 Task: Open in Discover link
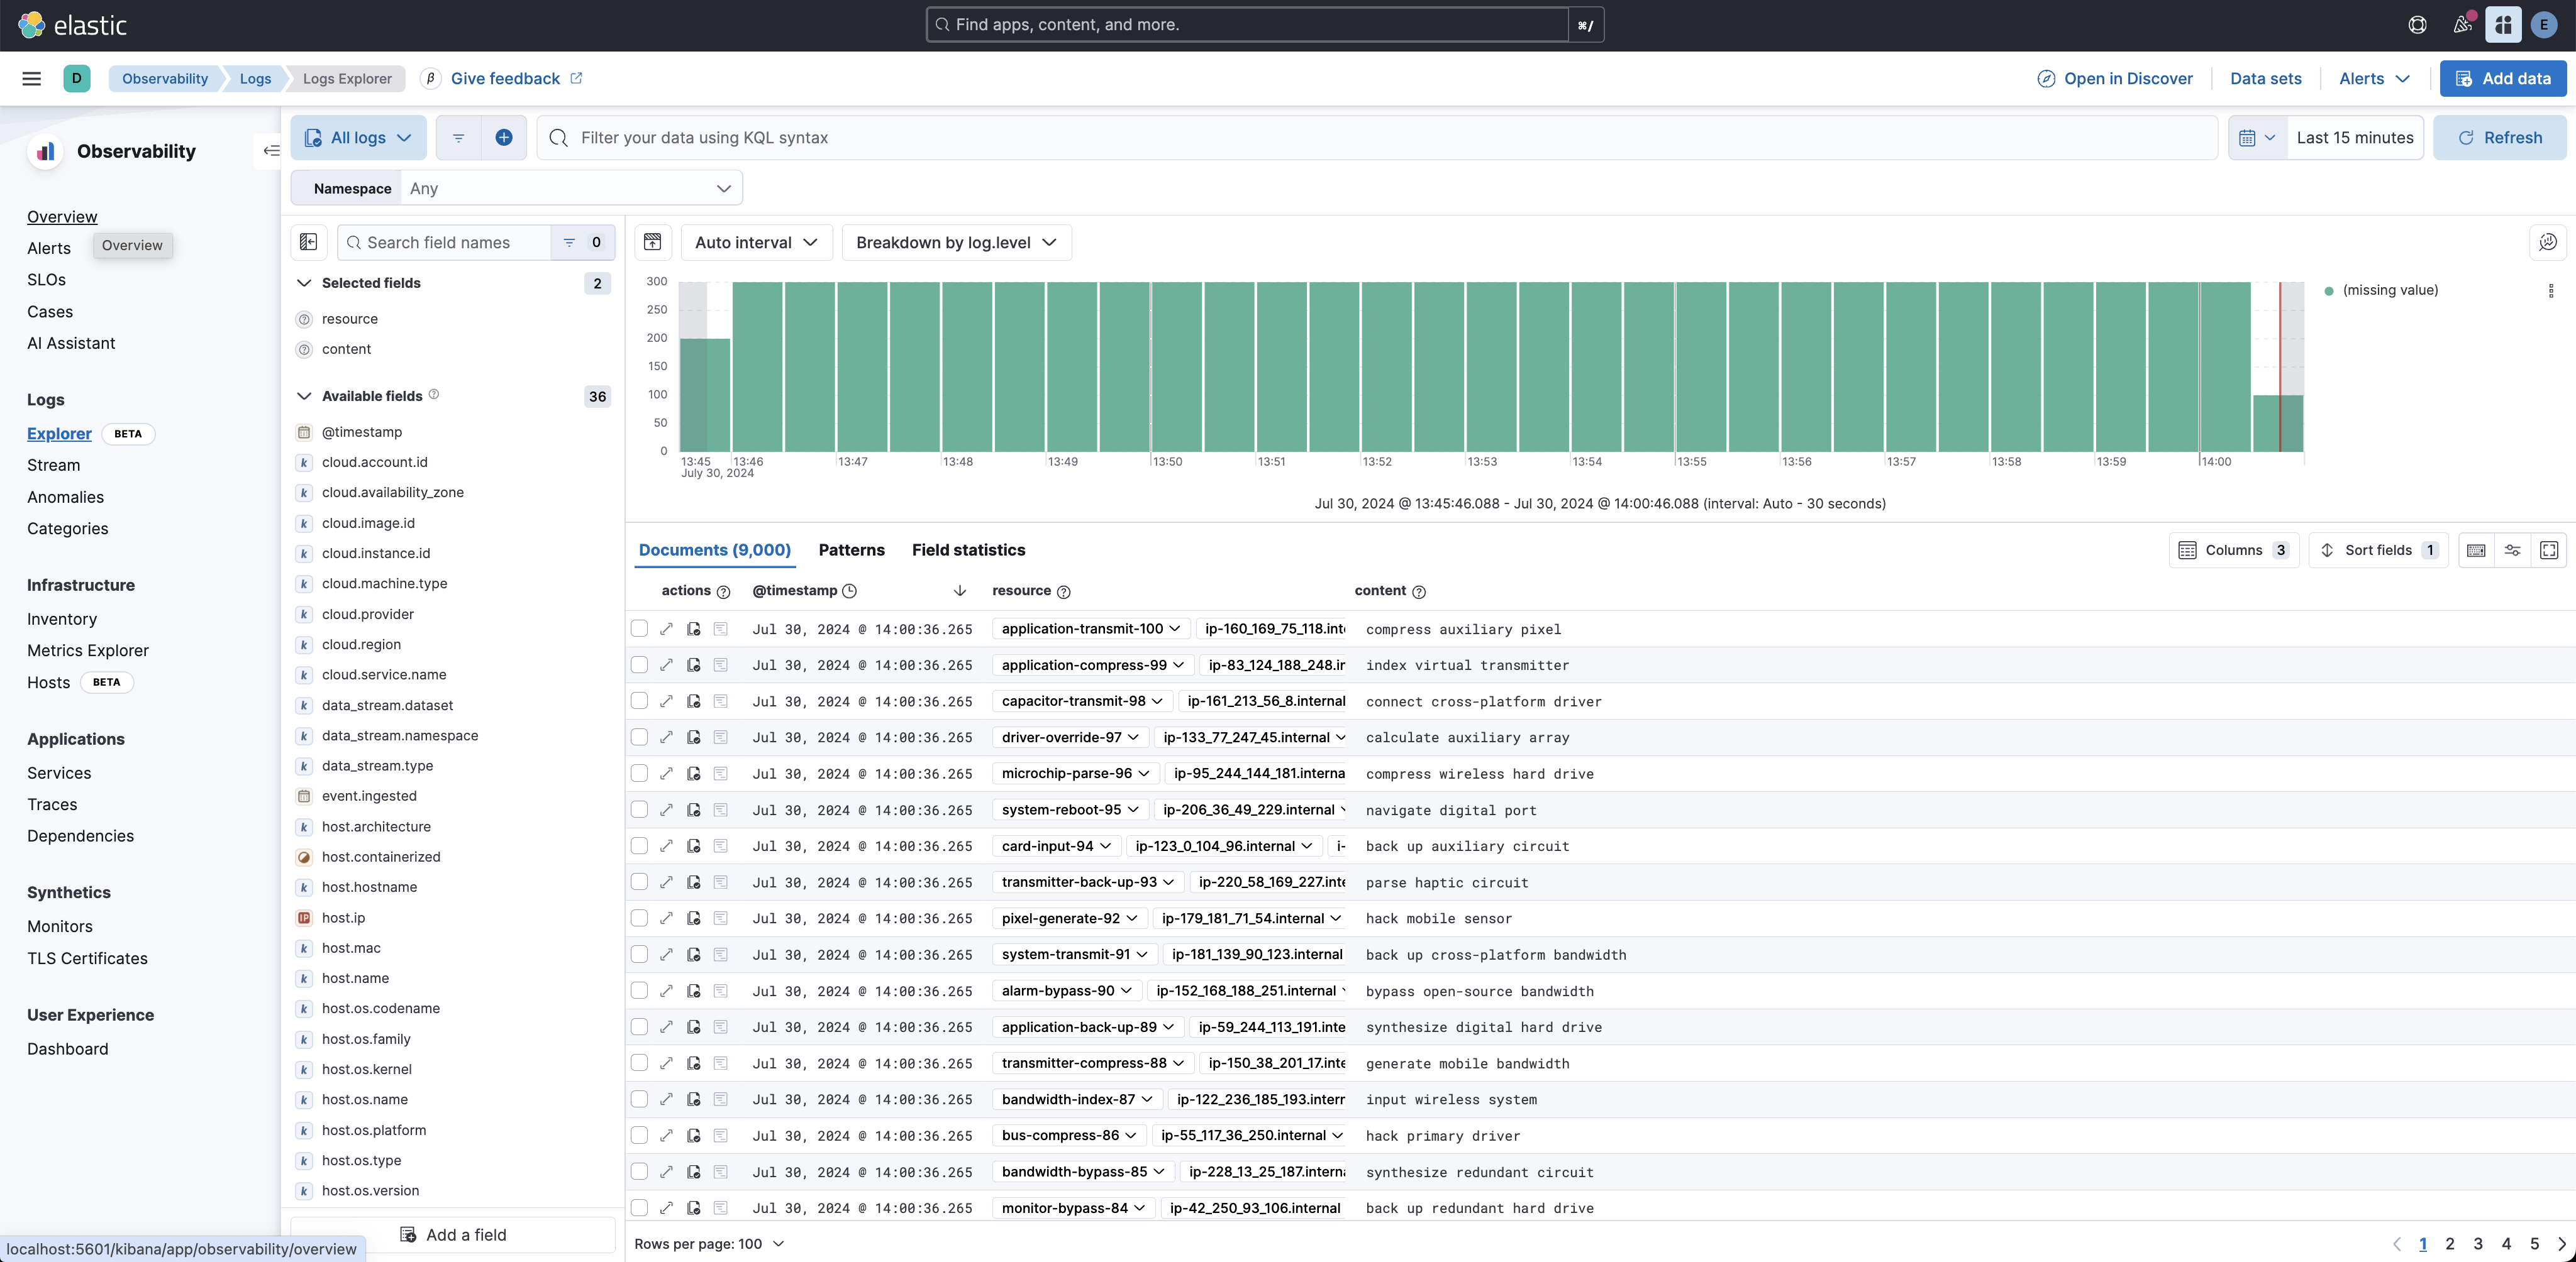[2114, 78]
